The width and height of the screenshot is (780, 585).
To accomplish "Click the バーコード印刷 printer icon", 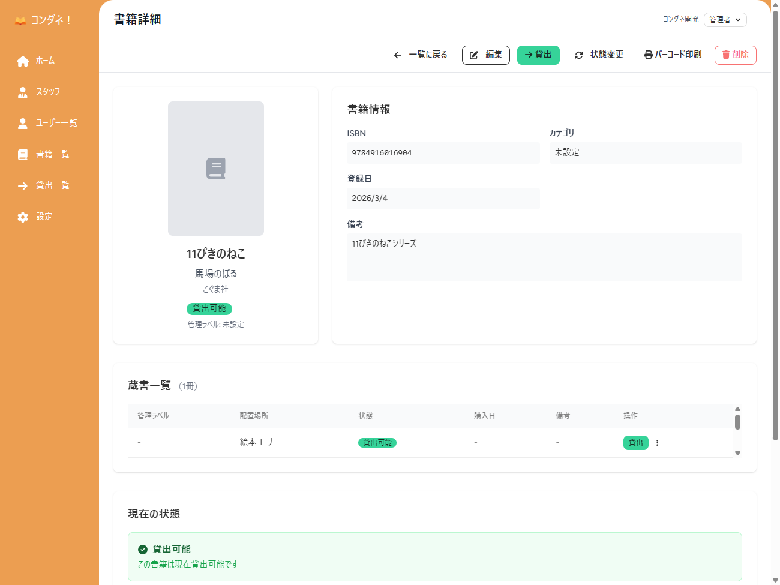I will (647, 54).
